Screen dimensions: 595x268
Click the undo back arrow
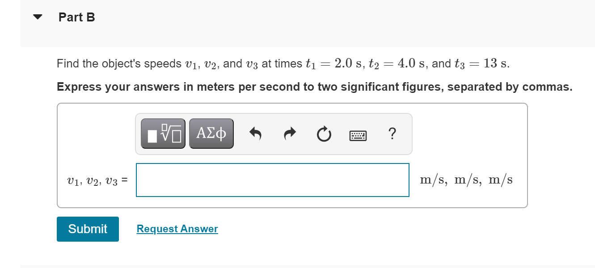pos(256,133)
